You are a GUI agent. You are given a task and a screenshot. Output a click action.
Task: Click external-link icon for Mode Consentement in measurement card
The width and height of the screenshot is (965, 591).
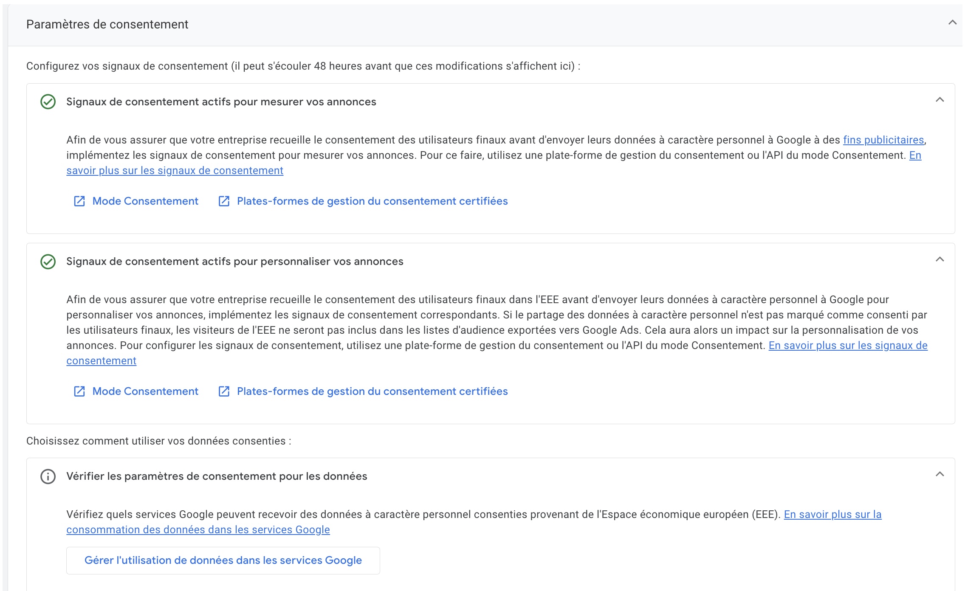point(79,201)
